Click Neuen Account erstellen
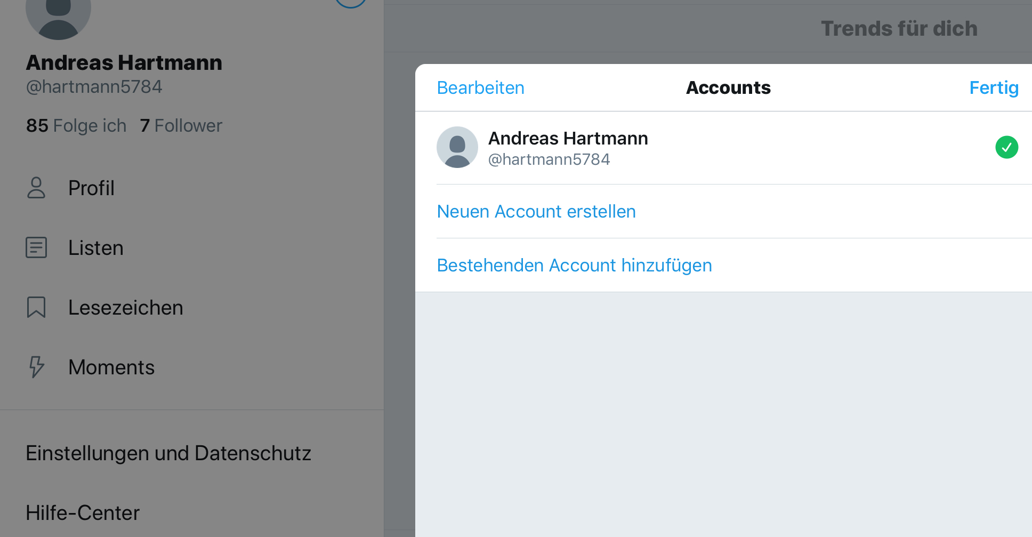 536,211
